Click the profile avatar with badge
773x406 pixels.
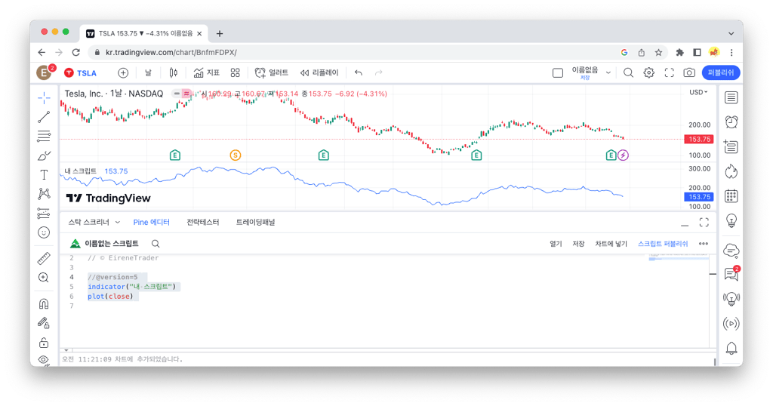(x=45, y=72)
